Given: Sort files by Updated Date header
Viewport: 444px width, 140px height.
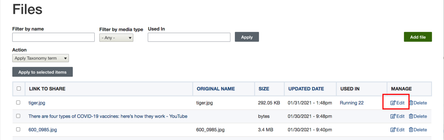Looking at the screenshot, I should (306, 89).
